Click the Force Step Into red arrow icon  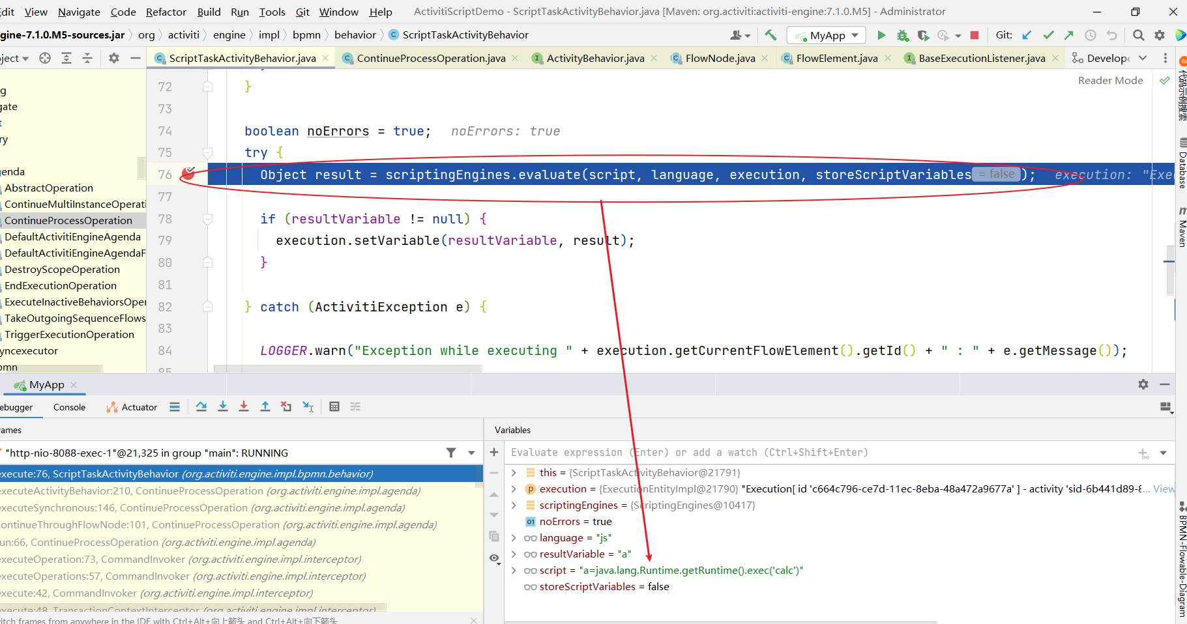[244, 406]
